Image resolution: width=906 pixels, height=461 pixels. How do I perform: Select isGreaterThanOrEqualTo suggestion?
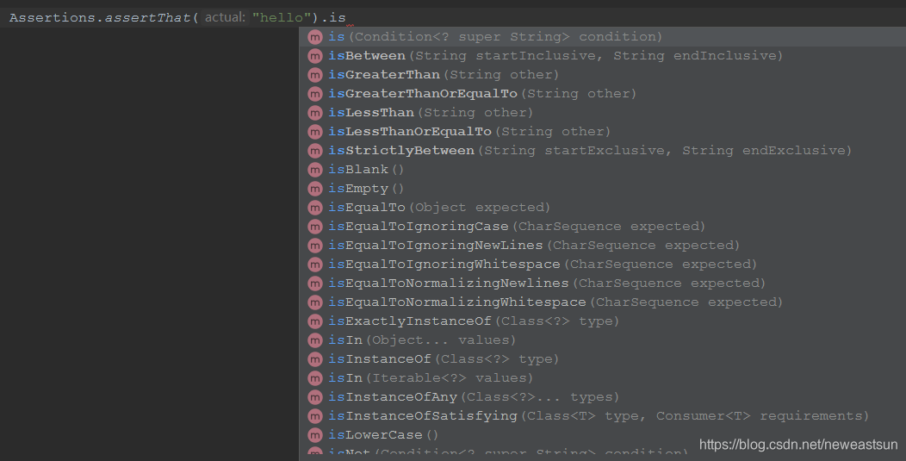(x=603, y=94)
